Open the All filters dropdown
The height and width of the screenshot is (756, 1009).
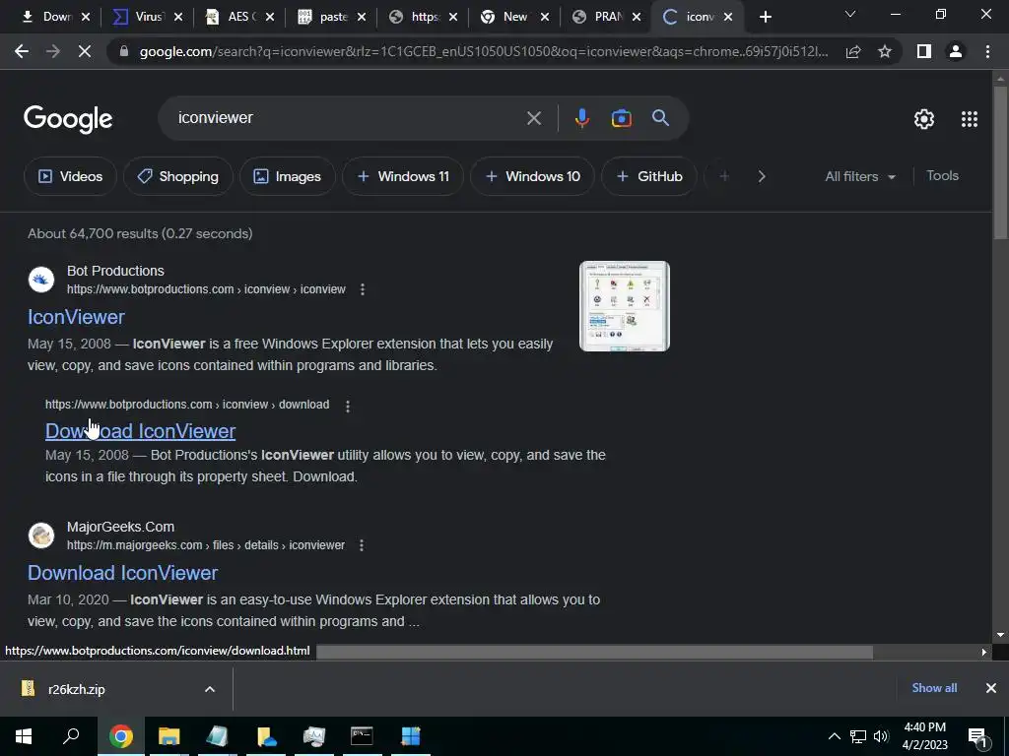(x=860, y=176)
